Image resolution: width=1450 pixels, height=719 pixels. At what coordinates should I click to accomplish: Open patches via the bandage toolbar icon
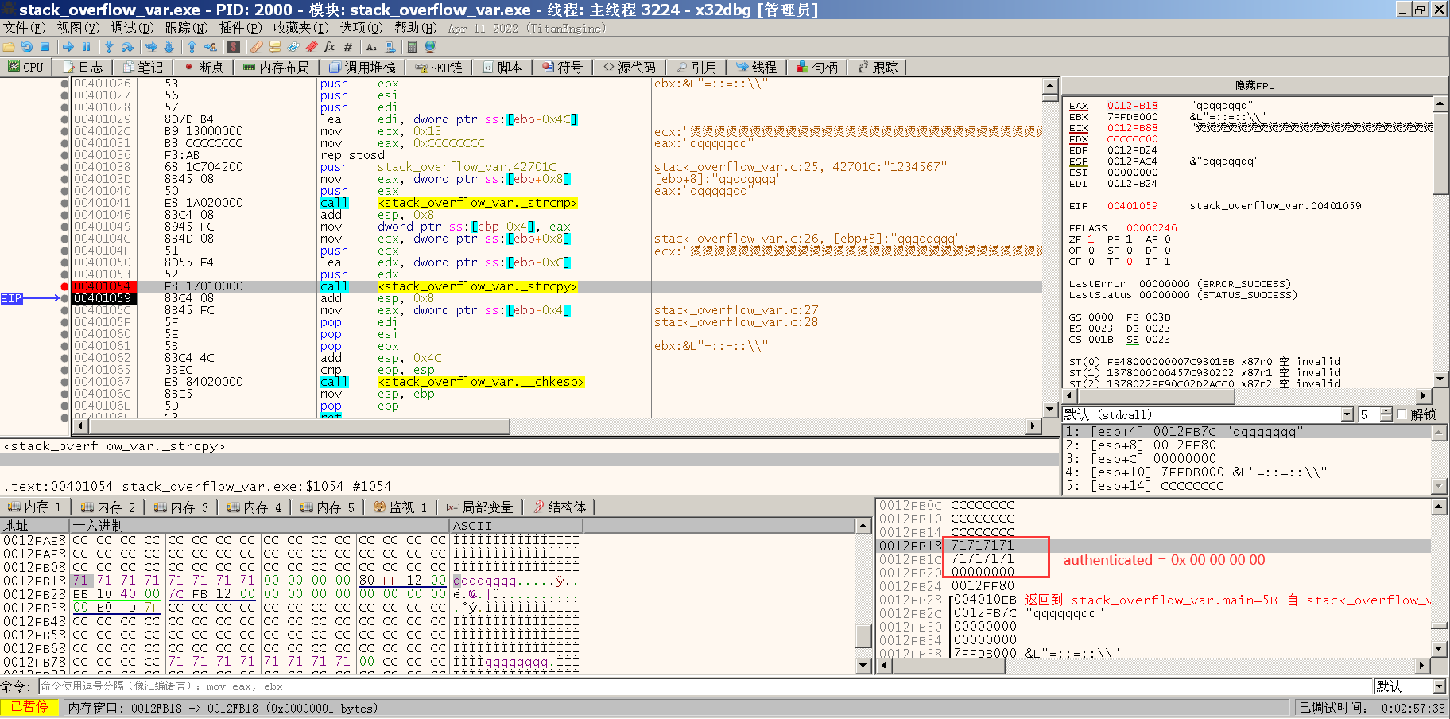point(256,47)
